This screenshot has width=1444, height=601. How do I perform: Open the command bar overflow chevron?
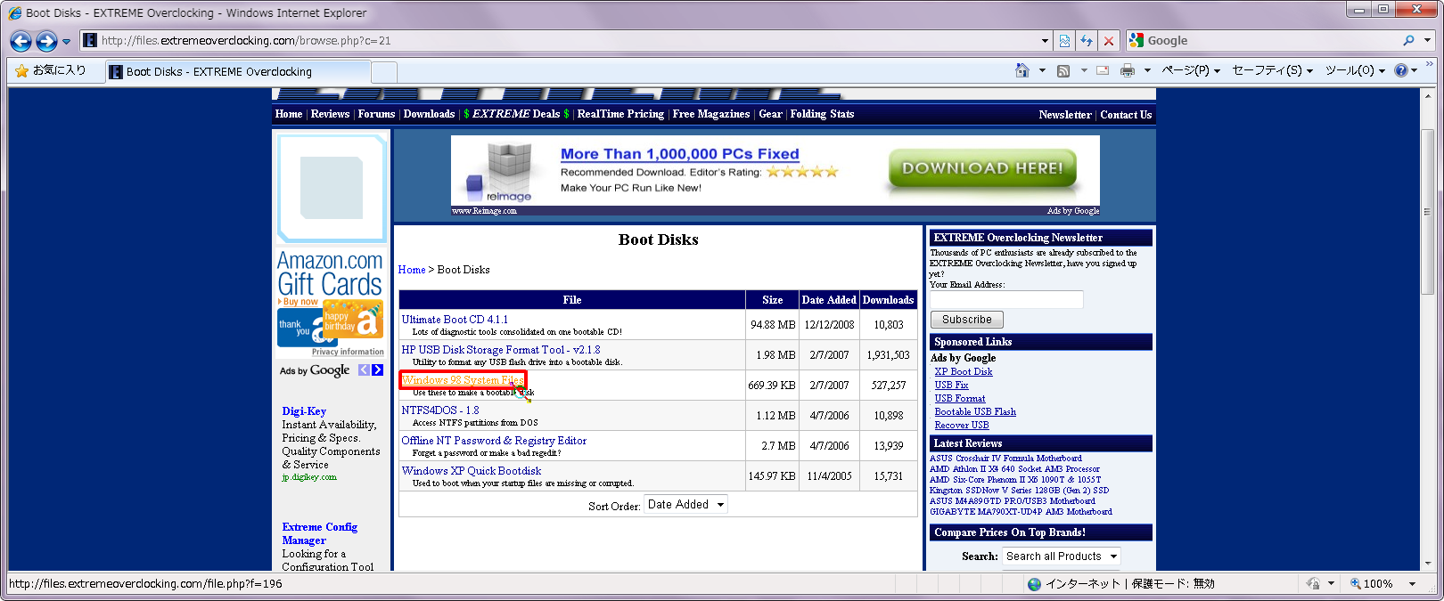[1429, 65]
